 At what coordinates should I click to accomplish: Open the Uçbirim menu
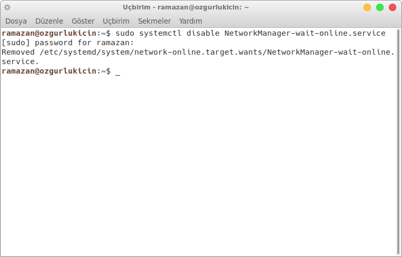click(x=116, y=21)
